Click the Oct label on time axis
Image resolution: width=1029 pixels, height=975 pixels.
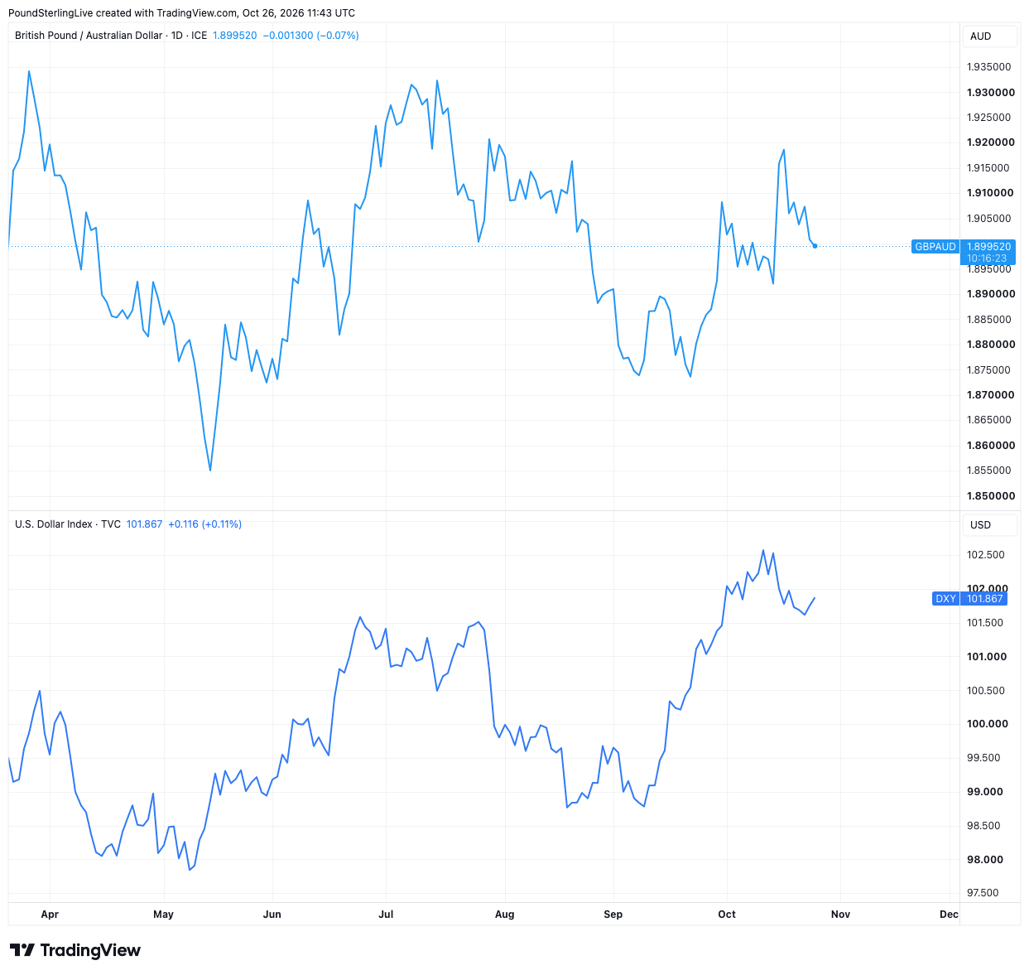pyautogui.click(x=727, y=915)
